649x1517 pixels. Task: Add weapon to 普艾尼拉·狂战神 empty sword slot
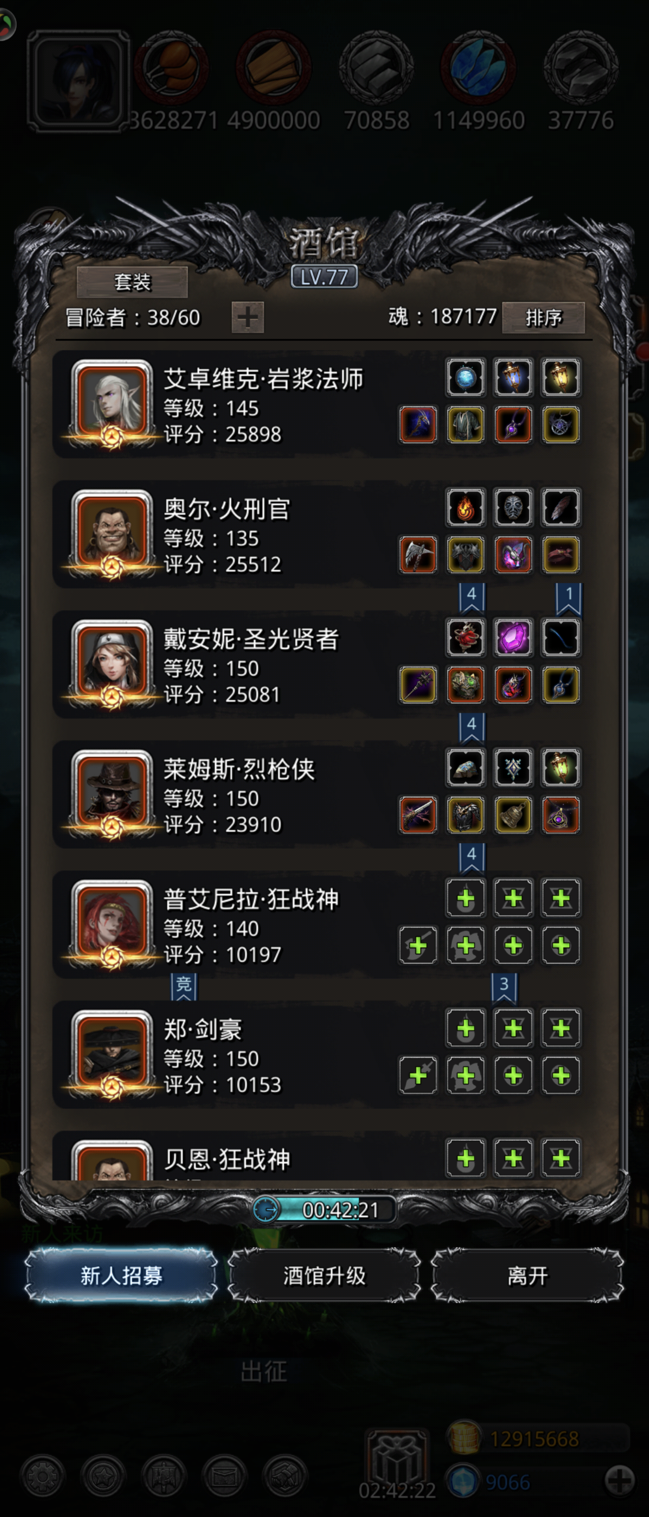418,945
